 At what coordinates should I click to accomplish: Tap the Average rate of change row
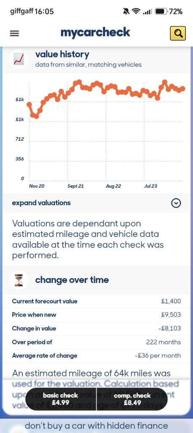pos(96,356)
